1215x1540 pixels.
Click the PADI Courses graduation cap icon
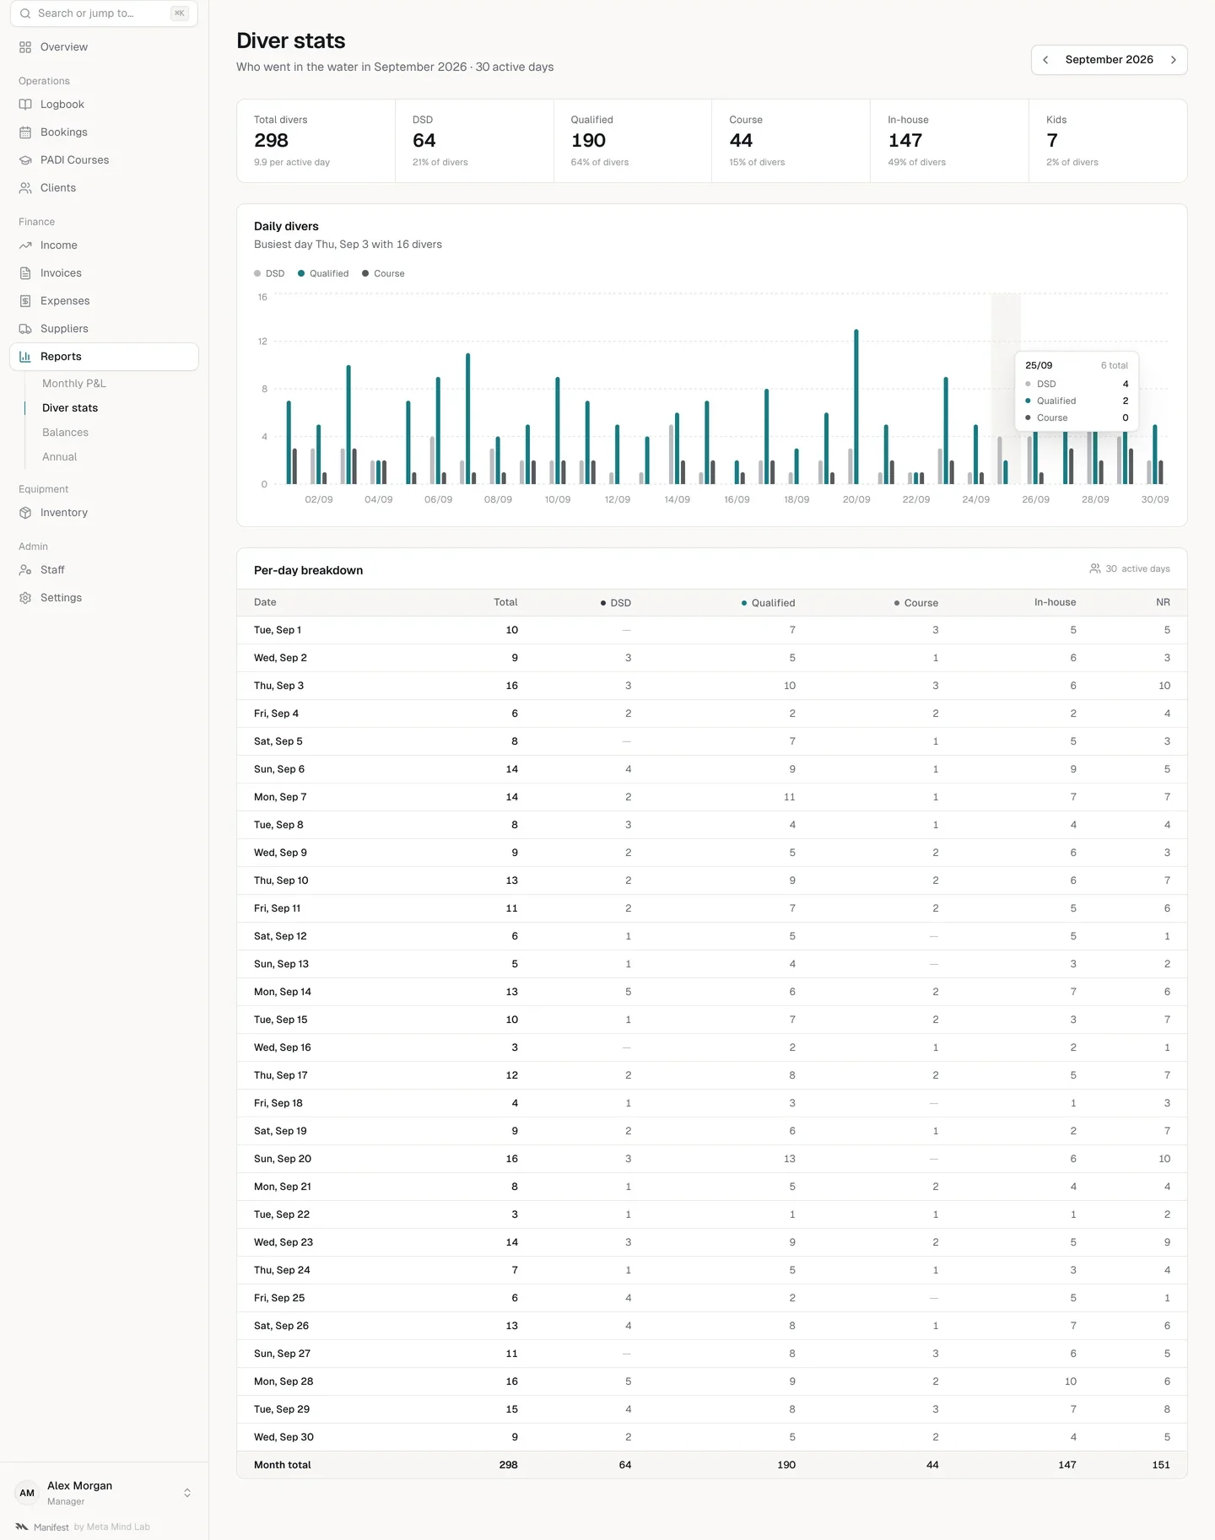(25, 160)
